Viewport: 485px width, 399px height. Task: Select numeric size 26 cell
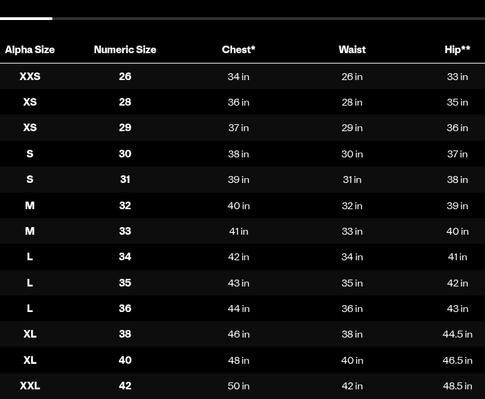pyautogui.click(x=125, y=77)
